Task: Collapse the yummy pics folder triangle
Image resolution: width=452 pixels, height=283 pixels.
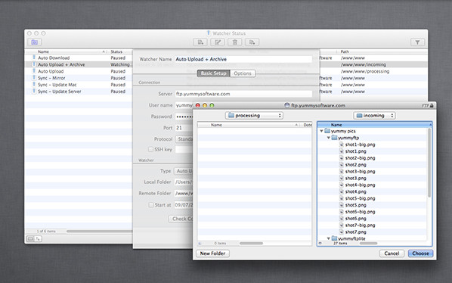Action: tap(321, 131)
